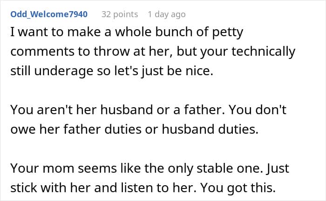Click the phrase 'technically' in the comment

coord(264,52)
